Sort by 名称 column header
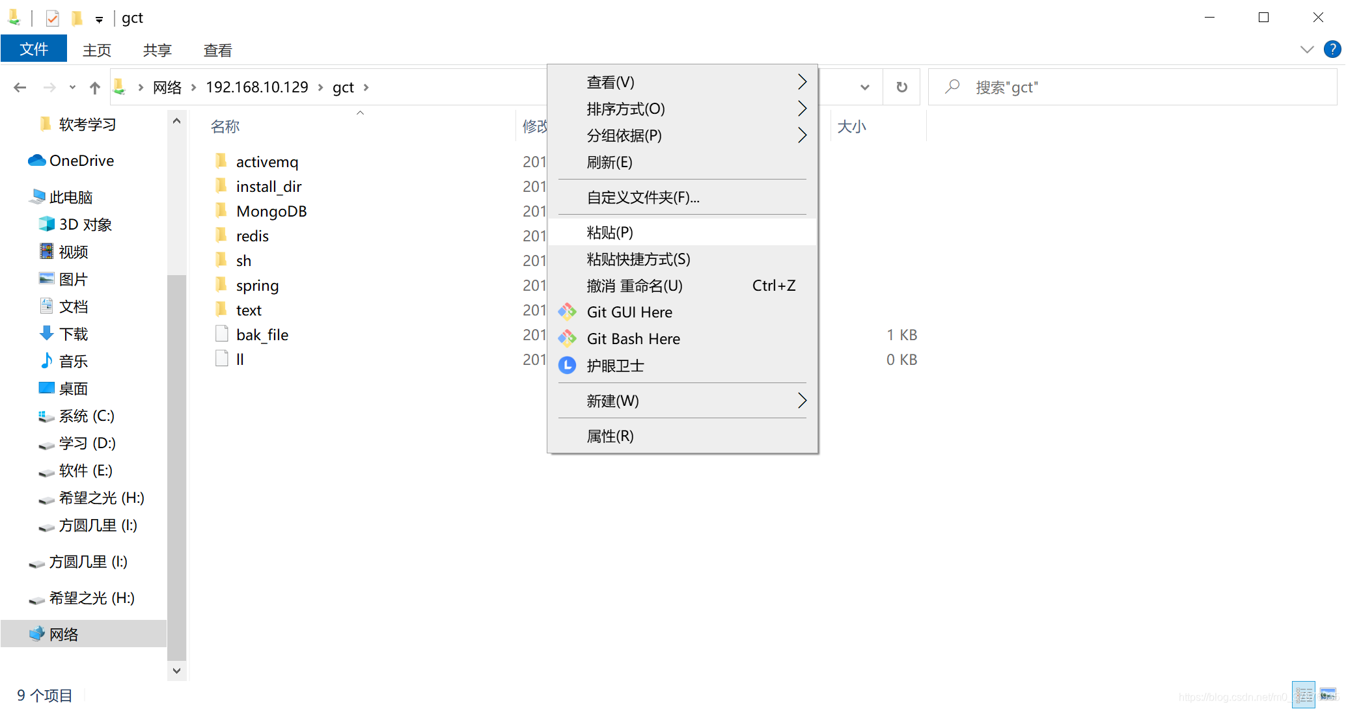Screen dimensions: 1346x709 (x=225, y=126)
